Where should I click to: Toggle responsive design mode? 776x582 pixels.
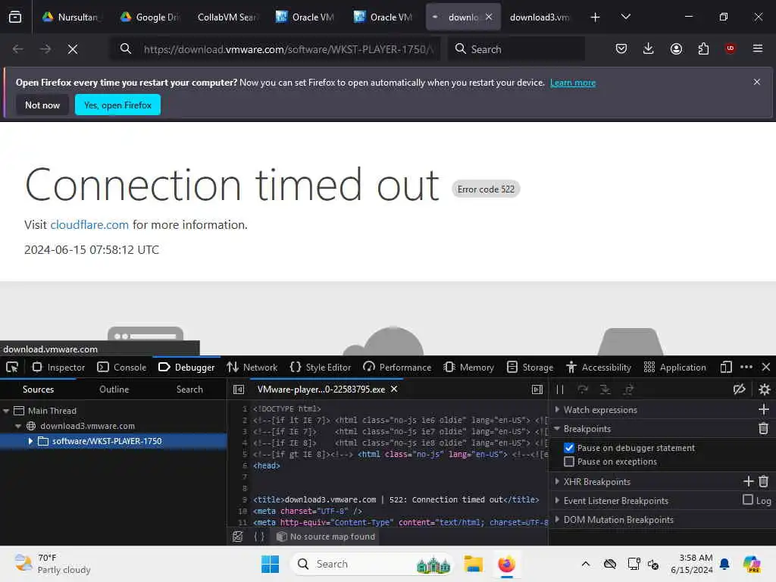click(x=726, y=368)
